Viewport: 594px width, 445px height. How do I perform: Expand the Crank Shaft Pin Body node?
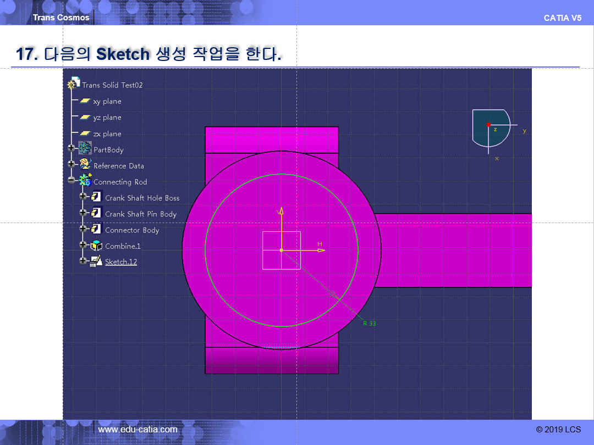[x=83, y=213]
